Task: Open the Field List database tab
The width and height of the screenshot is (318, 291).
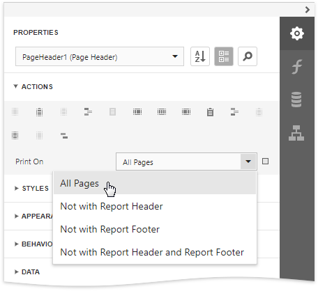Action: click(x=296, y=100)
